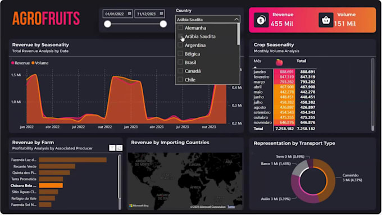Click the outubro row label
The width and height of the screenshot is (382, 215).
[x=261, y=117]
